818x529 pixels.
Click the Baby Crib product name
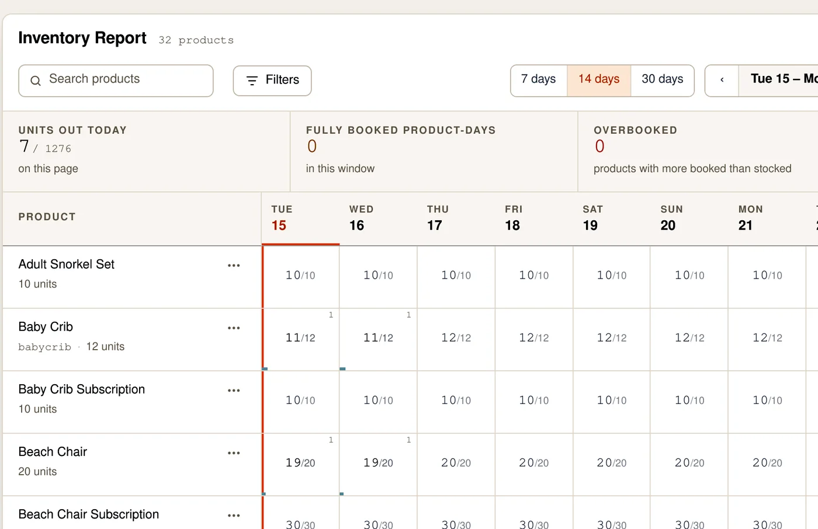[46, 327]
